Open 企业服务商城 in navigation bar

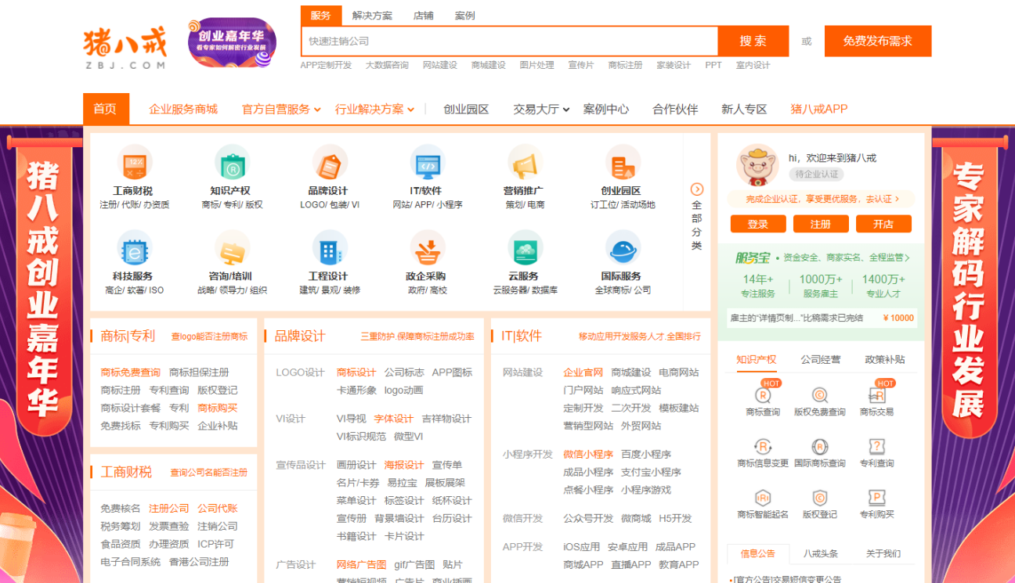coord(183,110)
